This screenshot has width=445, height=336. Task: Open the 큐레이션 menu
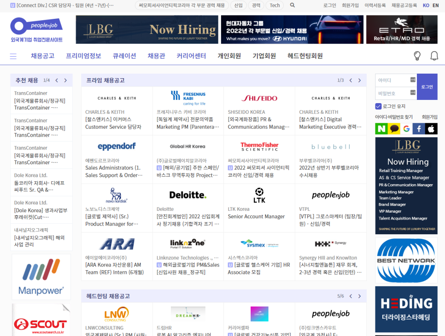[x=124, y=56]
